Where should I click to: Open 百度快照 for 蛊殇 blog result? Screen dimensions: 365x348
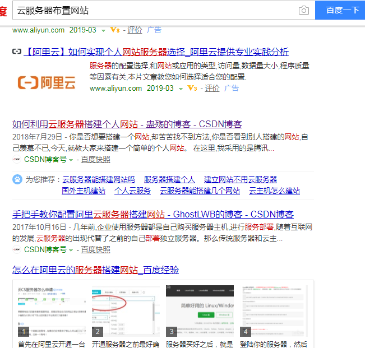95,159
